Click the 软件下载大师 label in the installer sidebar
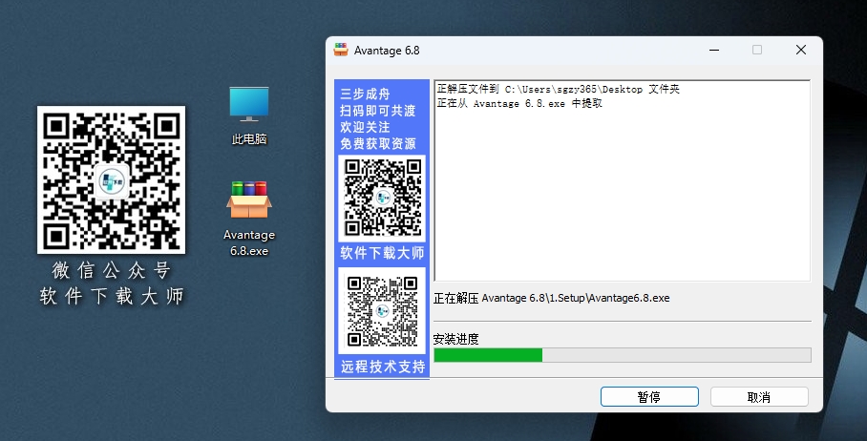 pyautogui.click(x=382, y=253)
